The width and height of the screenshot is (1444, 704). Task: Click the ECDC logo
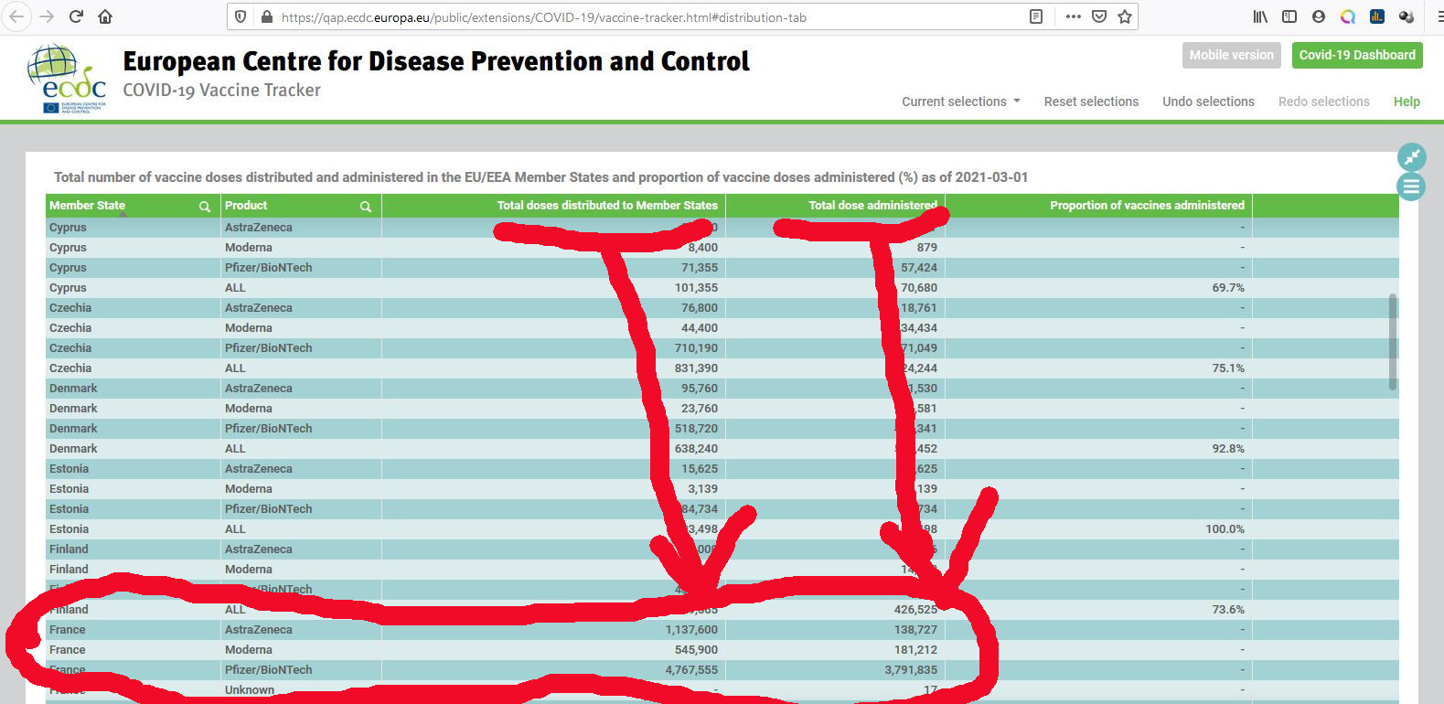pyautogui.click(x=67, y=80)
